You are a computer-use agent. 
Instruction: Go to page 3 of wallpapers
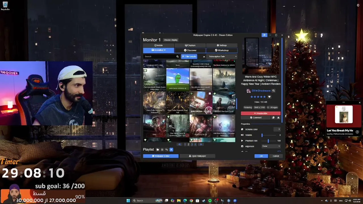[192, 144]
